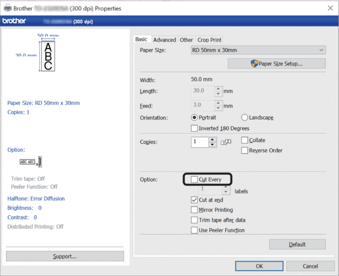Screen dimensions: 339x276
Task: Close the Properties dialog window
Action: 330,8
